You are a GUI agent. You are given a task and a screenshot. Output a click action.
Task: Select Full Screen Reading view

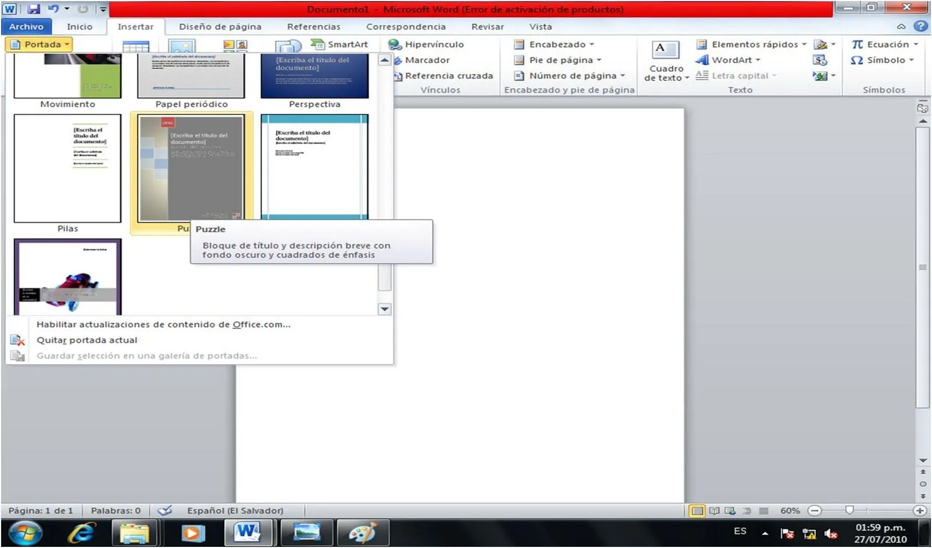pyautogui.click(x=714, y=511)
